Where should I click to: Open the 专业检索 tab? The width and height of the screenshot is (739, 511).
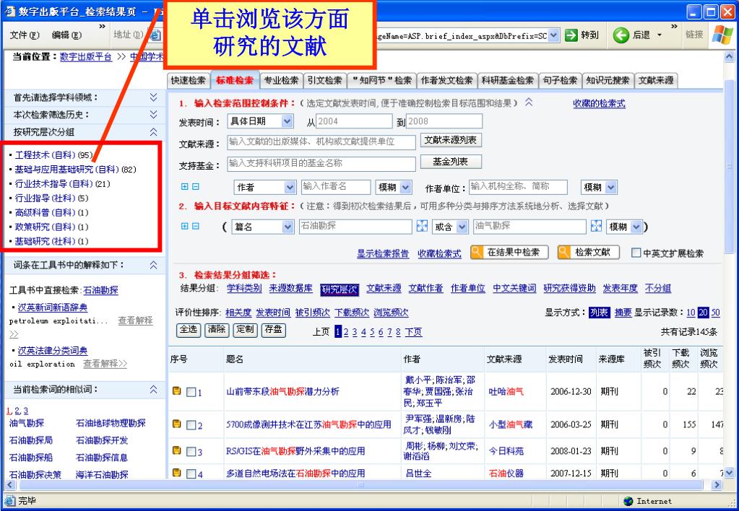281,81
